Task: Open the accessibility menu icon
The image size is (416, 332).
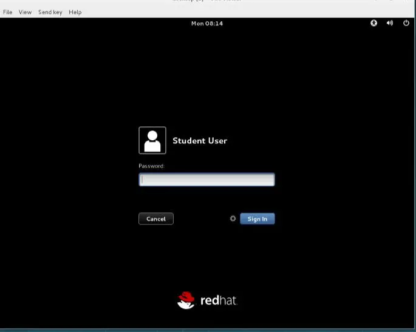Action: pos(373,23)
